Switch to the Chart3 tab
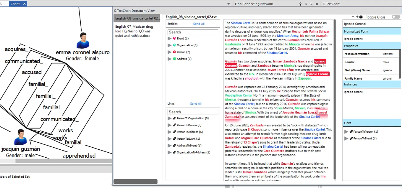This screenshot has height=188, width=402. click(x=16, y=4)
